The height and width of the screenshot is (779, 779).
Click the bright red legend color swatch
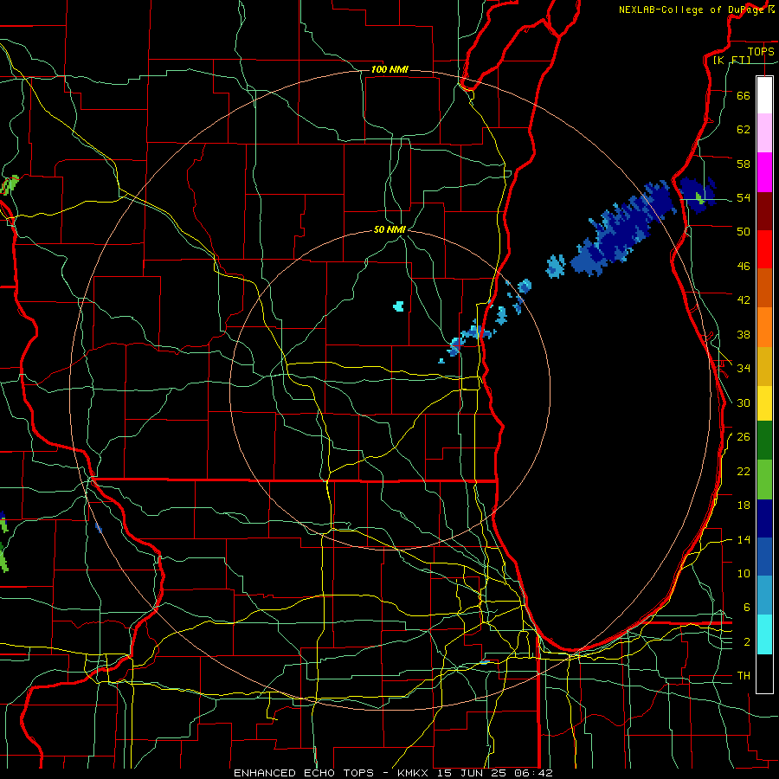click(x=764, y=249)
